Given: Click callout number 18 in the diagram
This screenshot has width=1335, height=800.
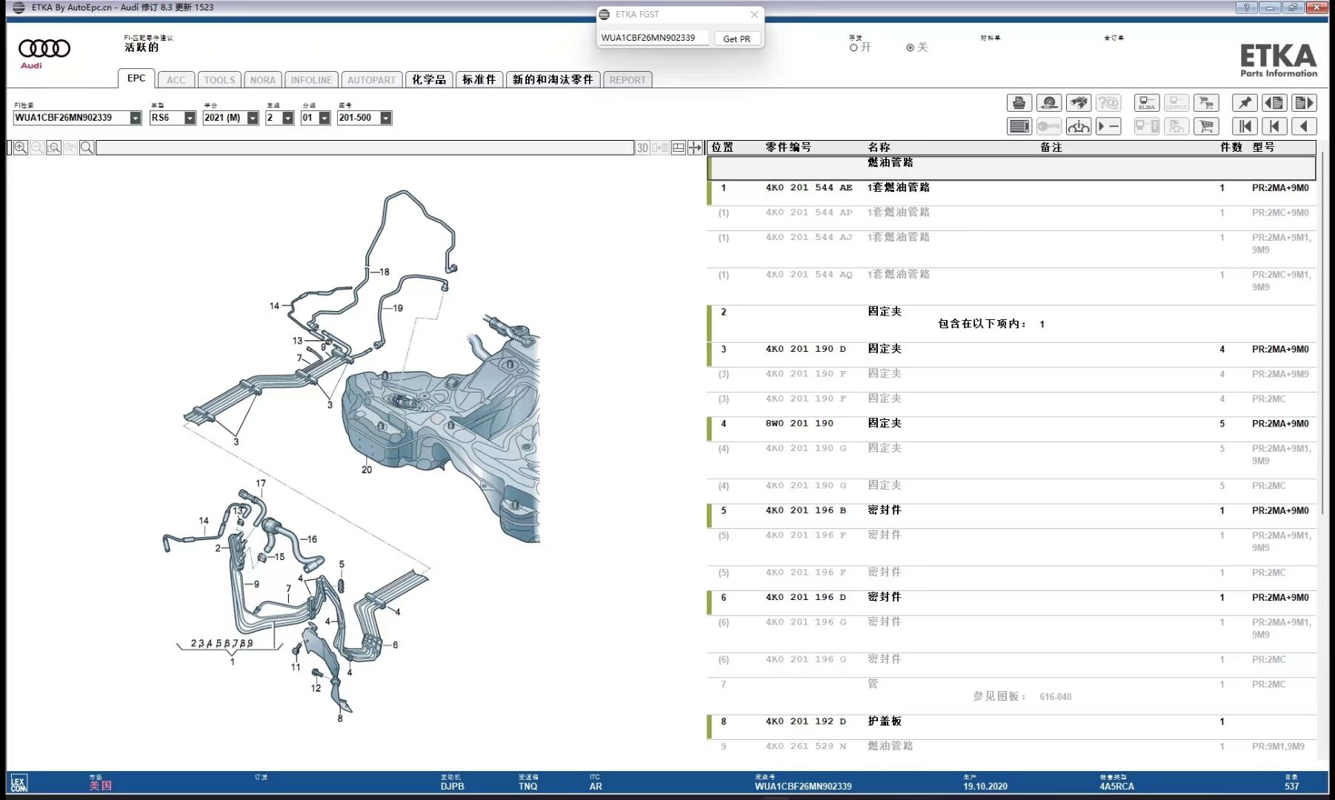Looking at the screenshot, I should (x=384, y=272).
